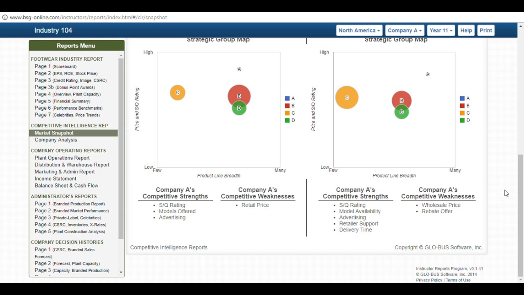Click orange C legend swatch, right map
This screenshot has width=524, height=295.
click(x=462, y=113)
